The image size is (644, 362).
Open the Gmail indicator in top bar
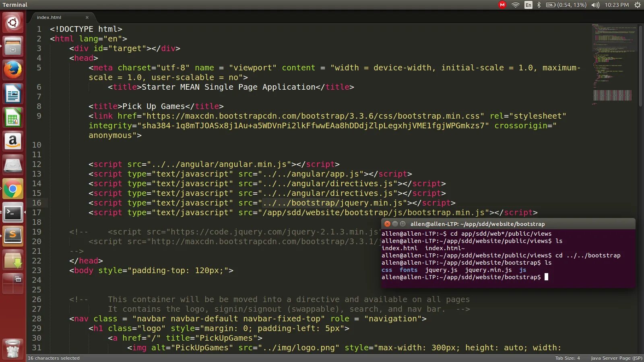pos(502,5)
